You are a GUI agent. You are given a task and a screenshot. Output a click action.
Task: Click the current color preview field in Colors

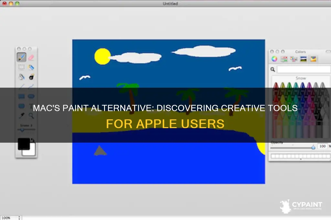tap(304, 69)
